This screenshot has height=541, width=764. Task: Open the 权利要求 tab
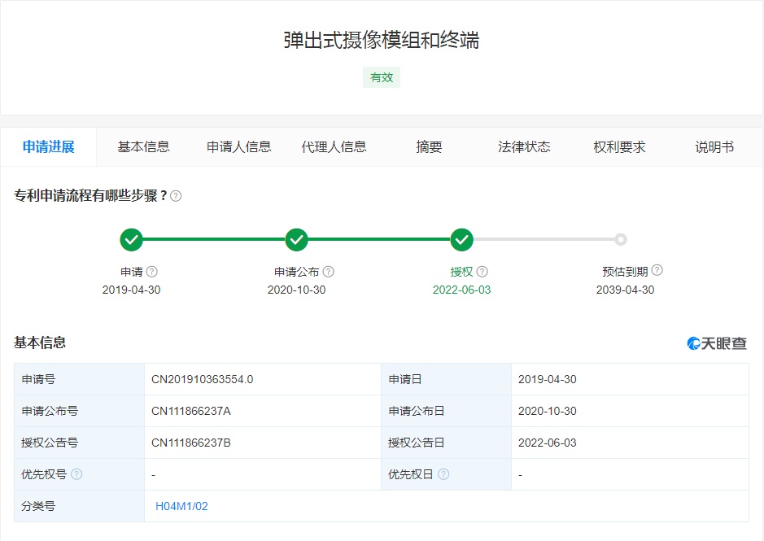point(619,146)
